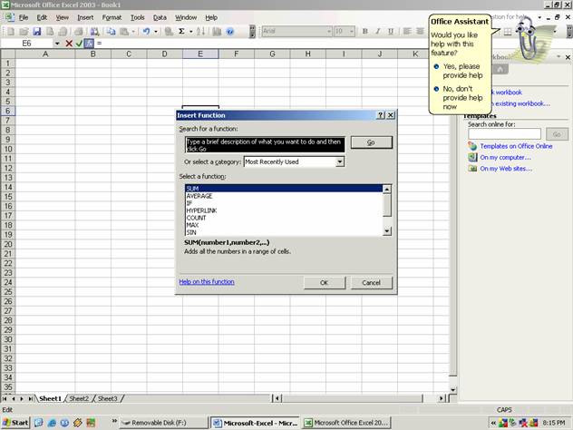Image resolution: width=573 pixels, height=430 pixels.
Task: Click the Print toolbar icon
Action: coord(79,32)
